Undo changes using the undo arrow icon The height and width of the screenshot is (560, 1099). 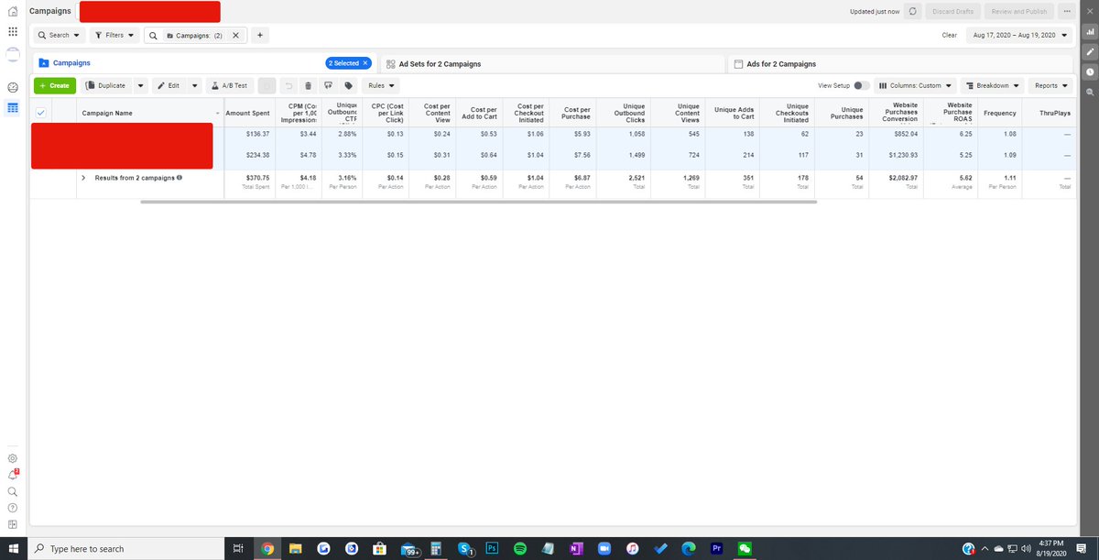(x=288, y=85)
